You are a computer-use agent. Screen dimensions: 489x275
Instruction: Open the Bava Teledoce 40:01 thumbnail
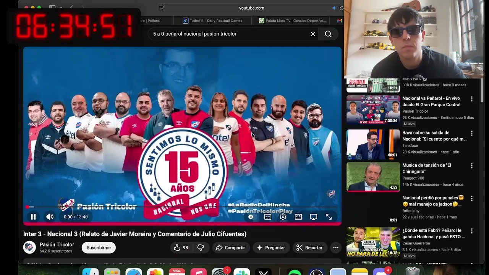373,144
